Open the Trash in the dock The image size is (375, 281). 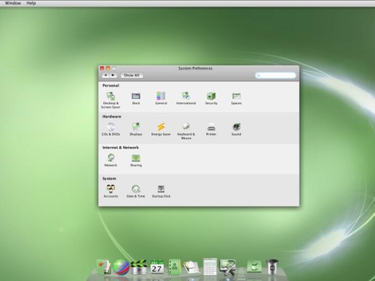272,266
